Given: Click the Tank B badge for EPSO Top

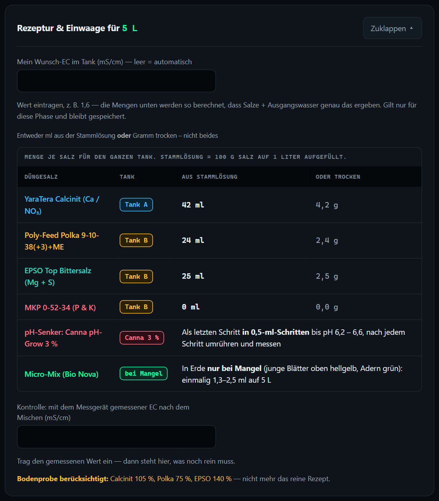Looking at the screenshot, I should pyautogui.click(x=136, y=276).
